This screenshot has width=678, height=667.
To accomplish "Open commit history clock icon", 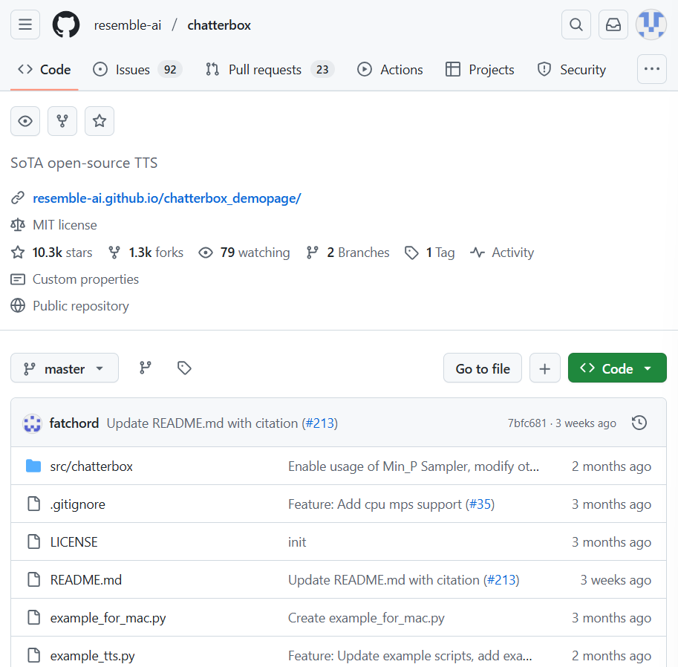I will (x=639, y=423).
